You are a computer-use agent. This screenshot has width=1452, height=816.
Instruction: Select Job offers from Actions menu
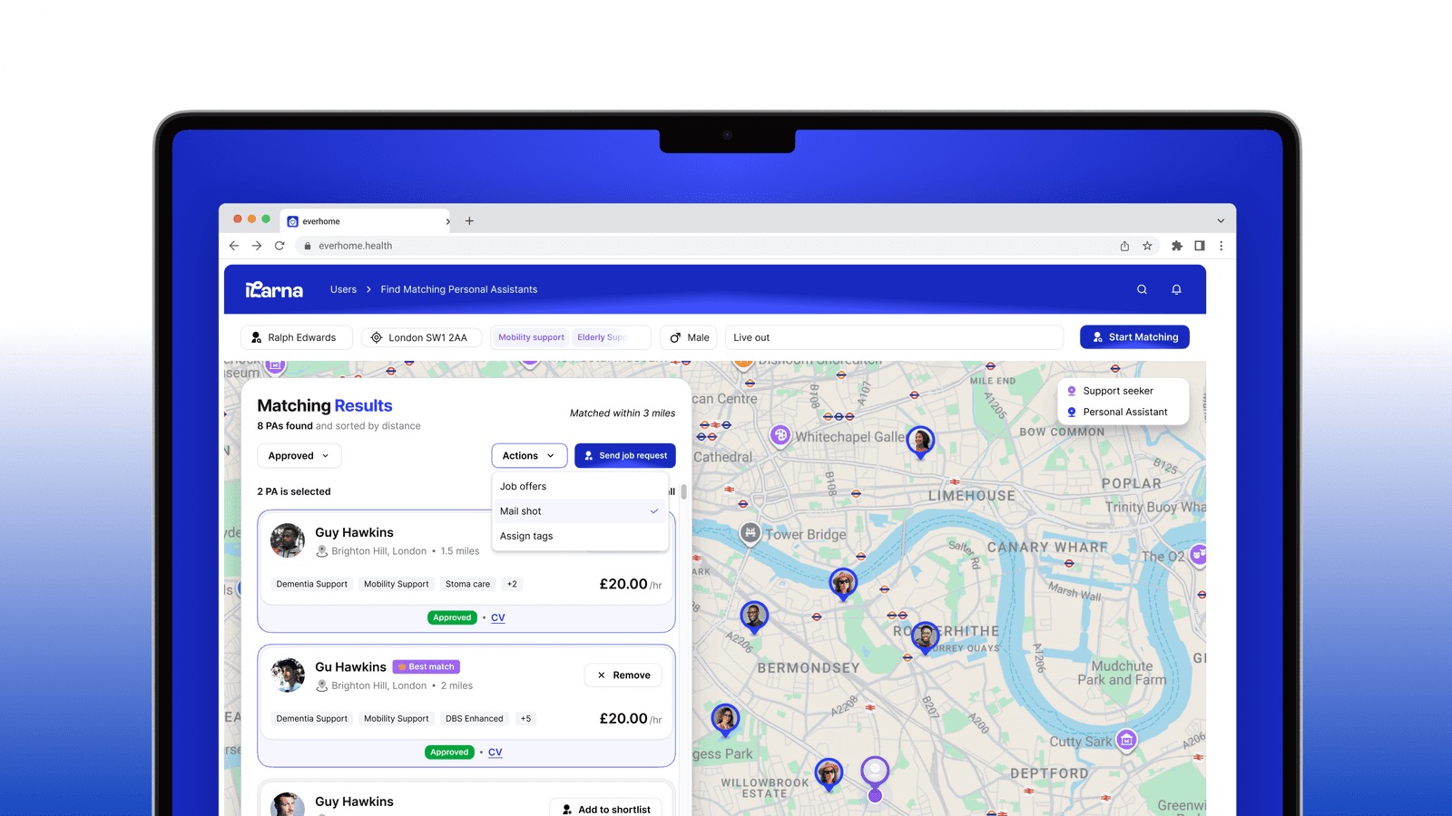pyautogui.click(x=580, y=487)
